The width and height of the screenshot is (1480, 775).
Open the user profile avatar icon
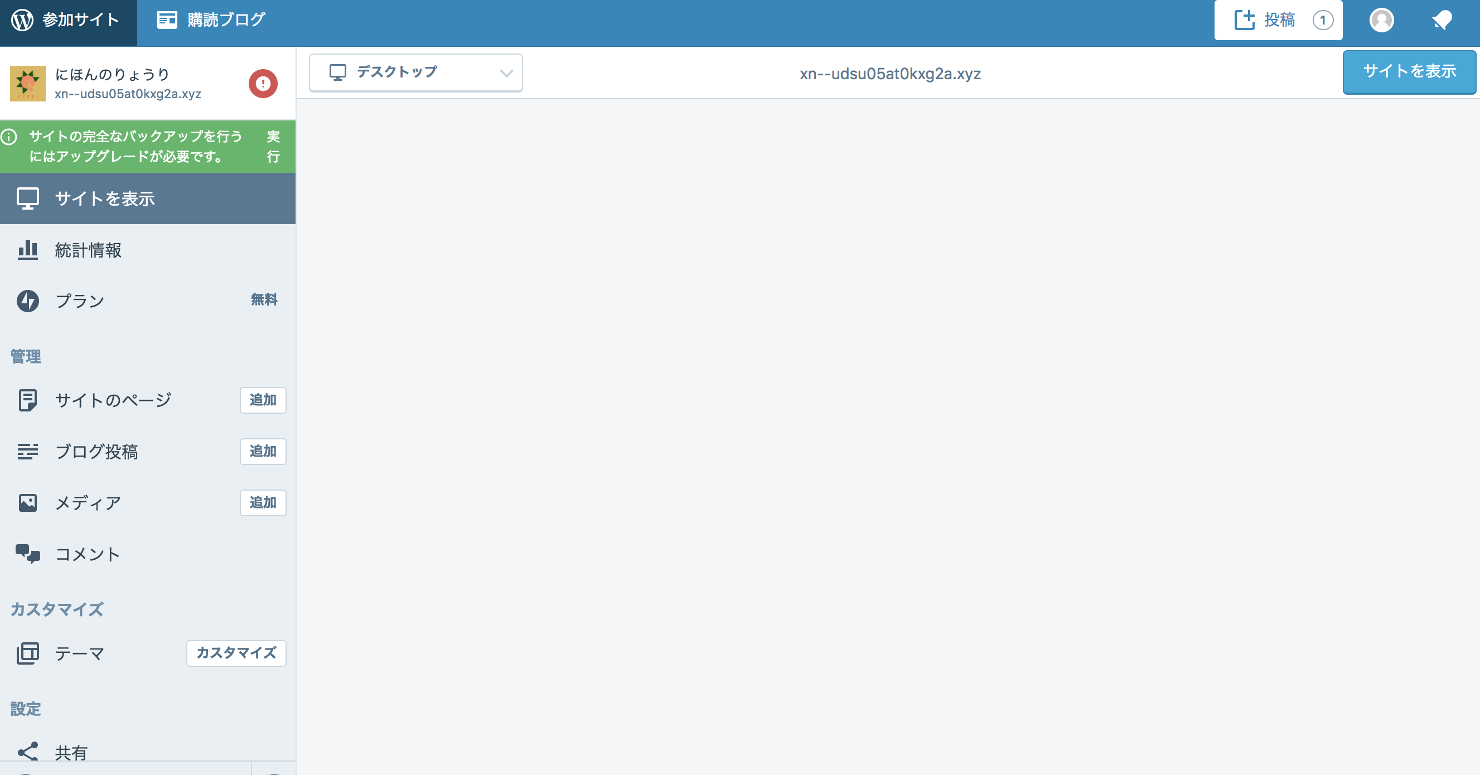tap(1381, 20)
